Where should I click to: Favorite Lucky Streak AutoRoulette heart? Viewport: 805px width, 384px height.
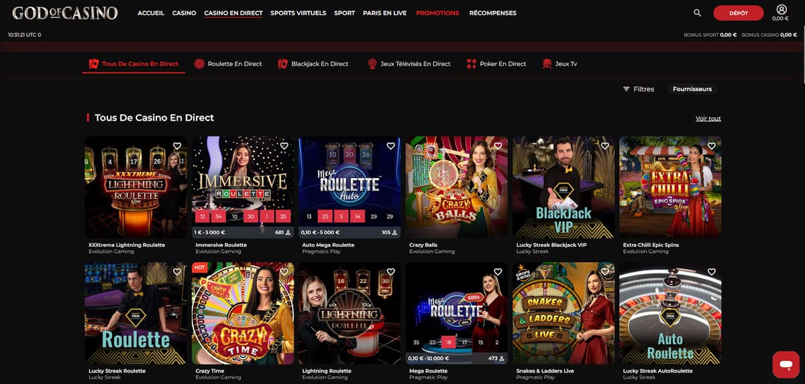tap(711, 271)
